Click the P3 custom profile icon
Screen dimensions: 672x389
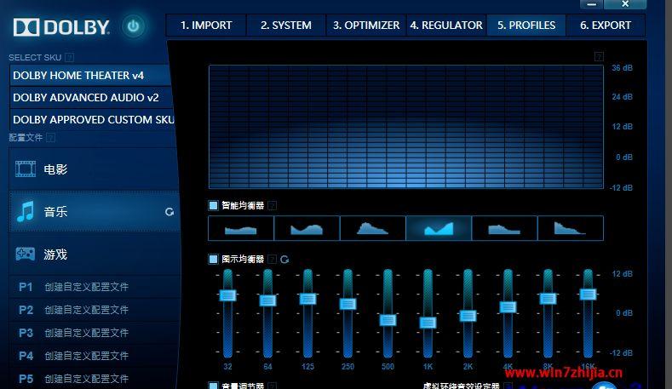[x=26, y=333]
